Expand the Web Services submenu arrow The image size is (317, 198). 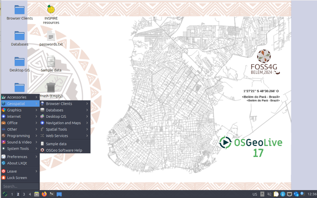(x=87, y=136)
